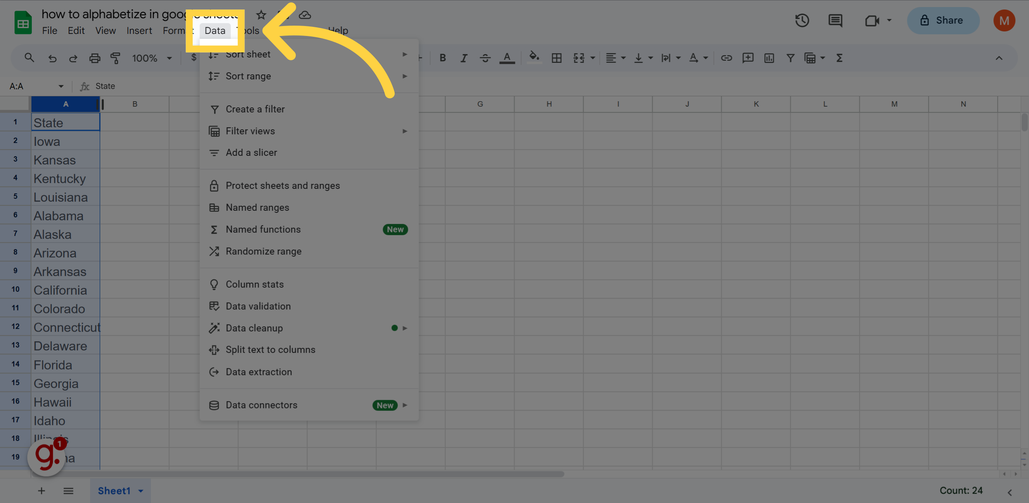
Task: Open the comments panel icon
Action: tap(835, 20)
